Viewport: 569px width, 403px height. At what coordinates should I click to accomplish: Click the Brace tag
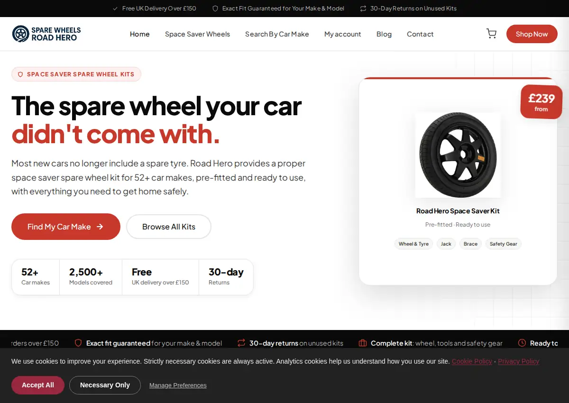[470, 244]
